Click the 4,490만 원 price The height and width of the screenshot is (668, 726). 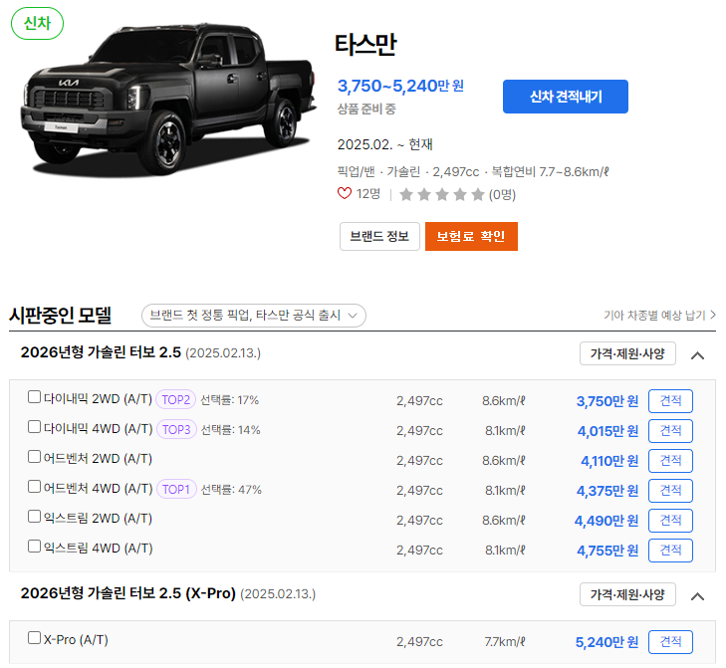[x=606, y=521]
